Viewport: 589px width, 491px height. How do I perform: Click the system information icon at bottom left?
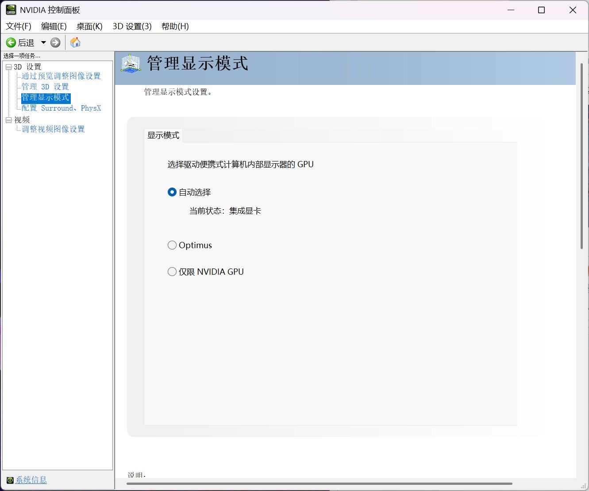pyautogui.click(x=10, y=480)
